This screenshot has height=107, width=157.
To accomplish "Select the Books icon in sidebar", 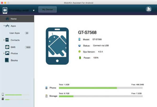I will click(7, 60).
